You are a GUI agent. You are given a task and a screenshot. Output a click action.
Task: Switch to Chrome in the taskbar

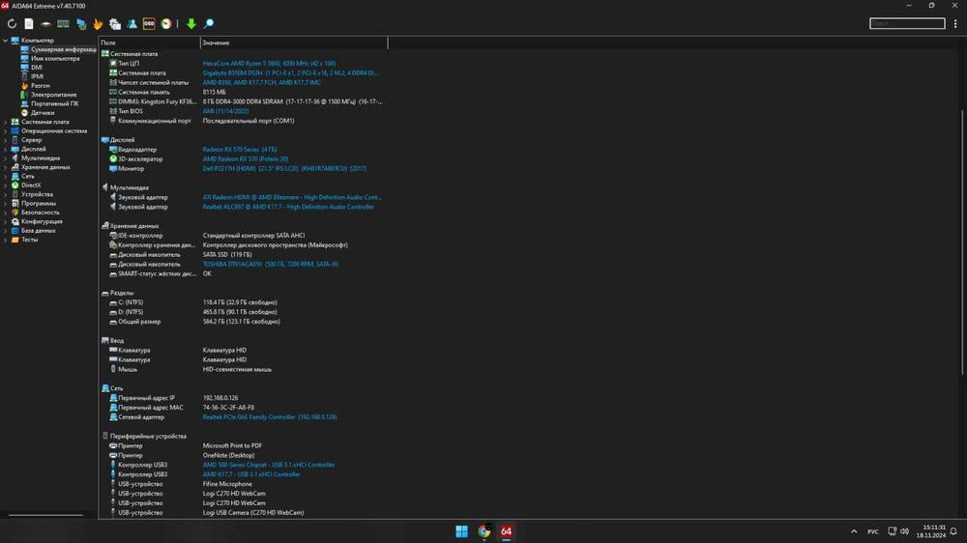484,531
